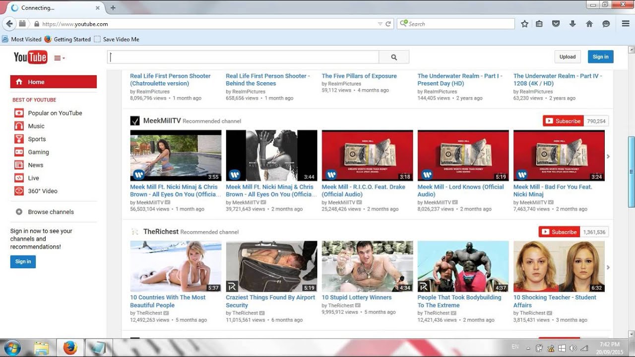
Task: Open Lord Knows video thumbnail
Action: 463,156
